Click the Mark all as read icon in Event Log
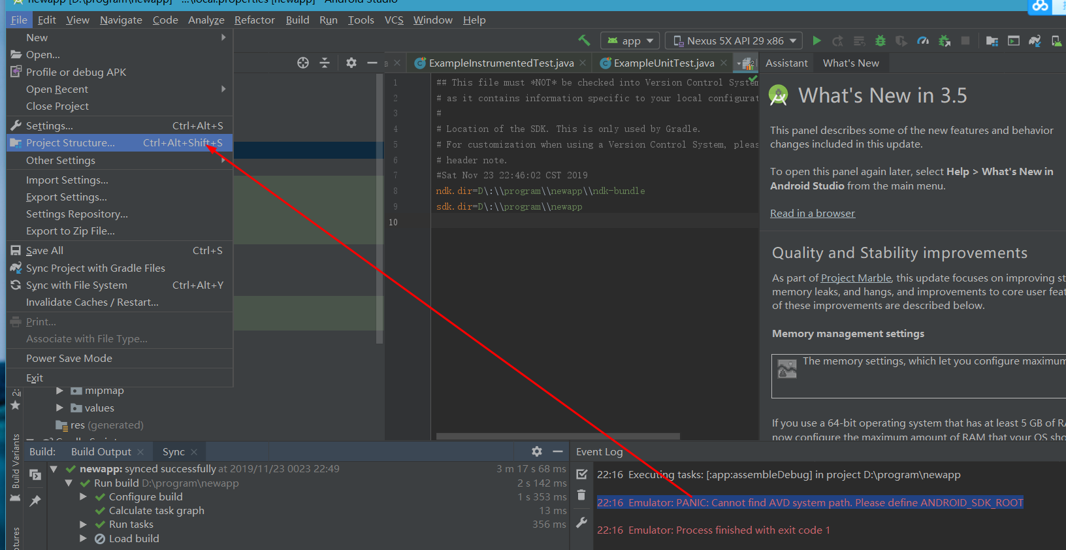 (582, 474)
